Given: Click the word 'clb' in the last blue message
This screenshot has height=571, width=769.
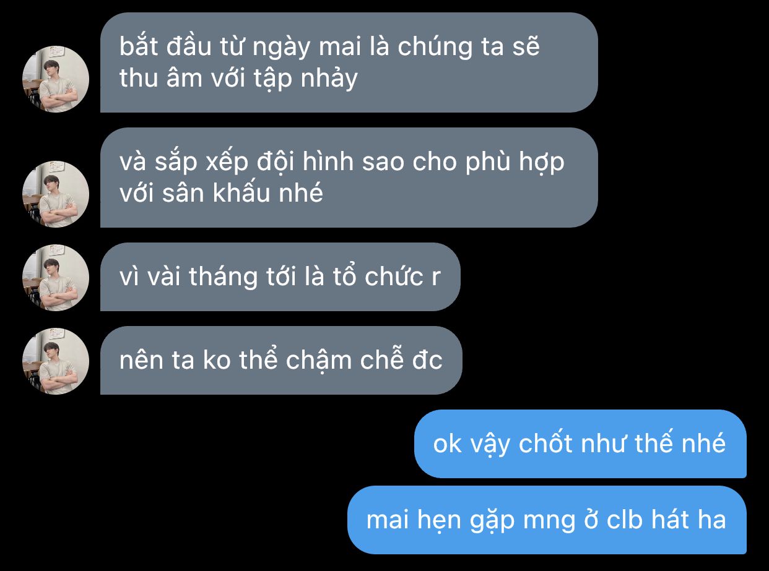Looking at the screenshot, I should 624,520.
